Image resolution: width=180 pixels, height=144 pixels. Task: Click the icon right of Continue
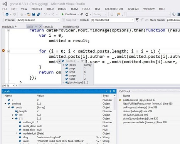click(82, 14)
